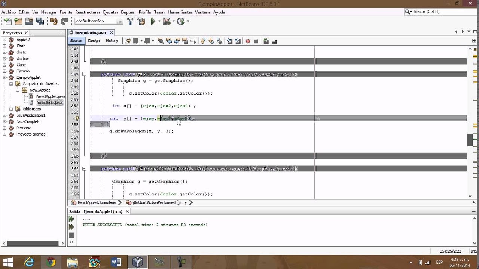This screenshot has width=479, height=269.
Task: Click the lightbulb hint on line 354
Action: 78,118
